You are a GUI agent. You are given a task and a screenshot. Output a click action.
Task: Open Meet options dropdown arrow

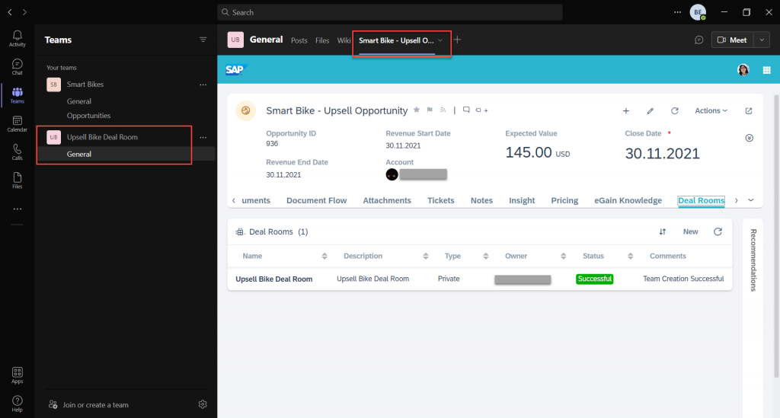pyautogui.click(x=762, y=40)
